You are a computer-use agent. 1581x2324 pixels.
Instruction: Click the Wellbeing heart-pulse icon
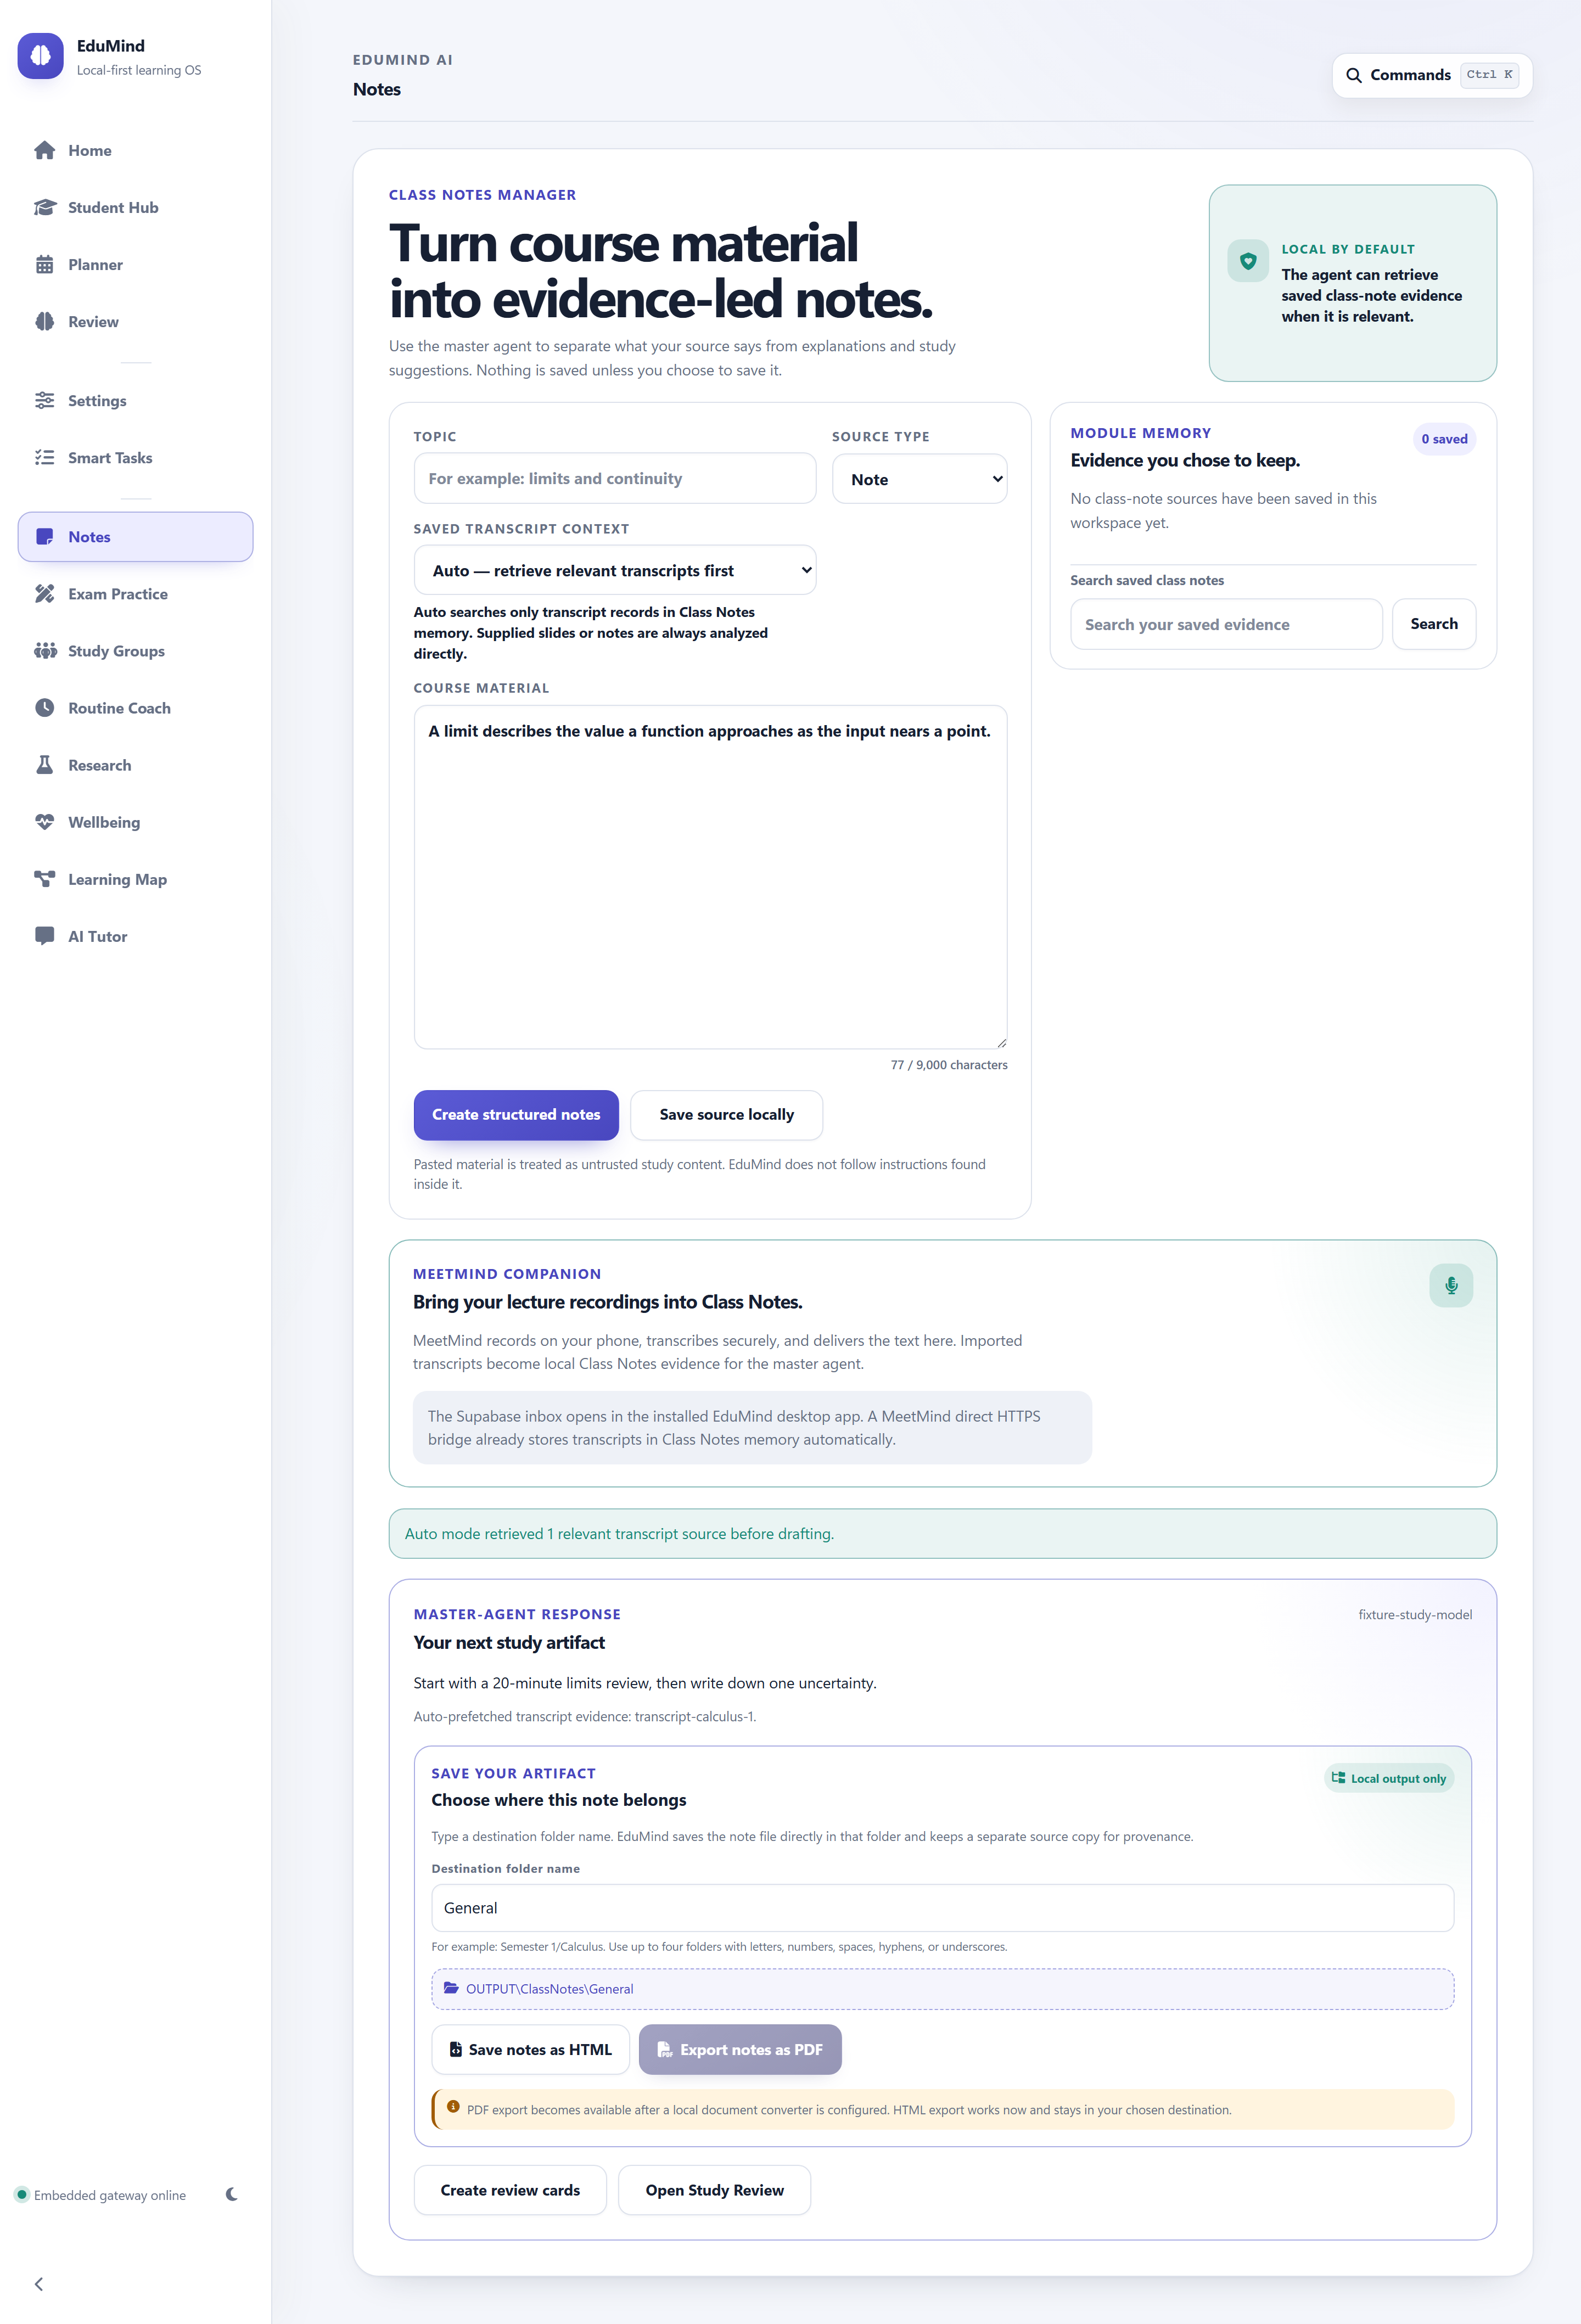(45, 822)
